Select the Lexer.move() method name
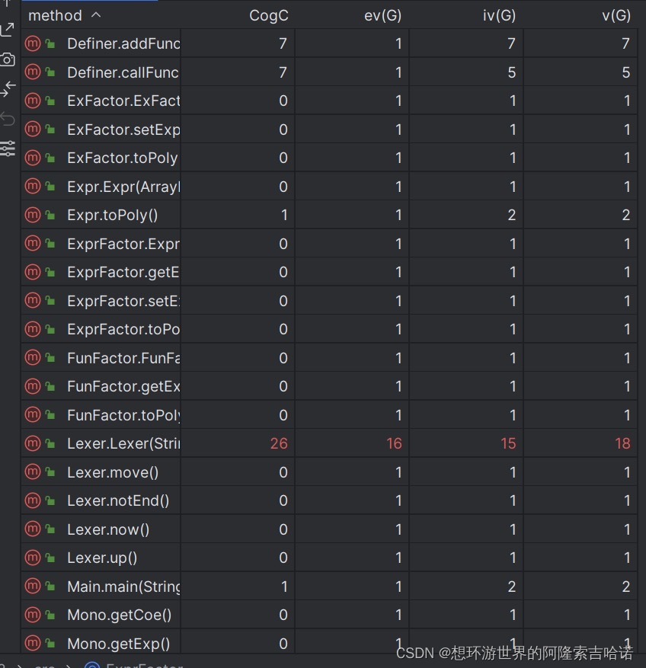Image resolution: width=646 pixels, height=668 pixels. click(x=113, y=472)
